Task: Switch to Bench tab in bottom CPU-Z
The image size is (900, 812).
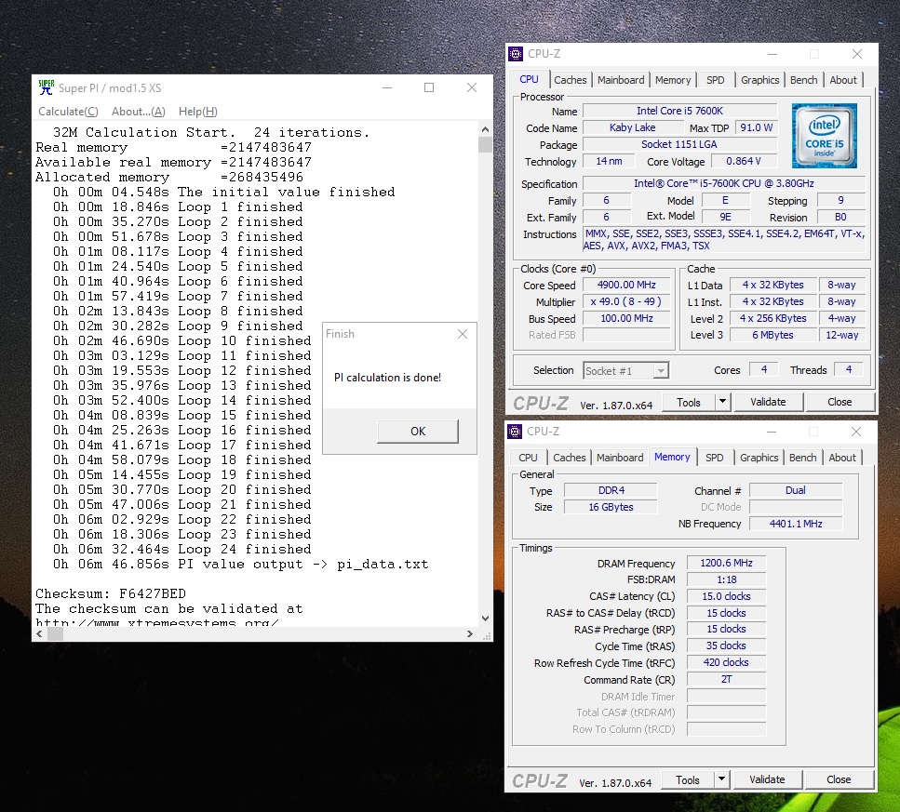Action: pos(802,457)
